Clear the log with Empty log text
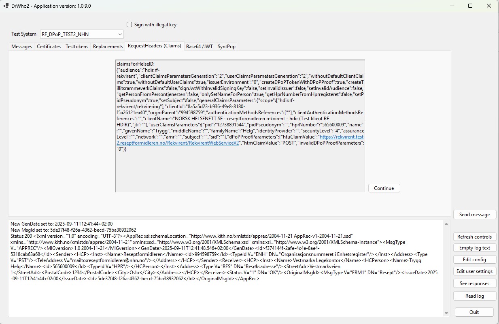499x324 pixels. (474, 247)
